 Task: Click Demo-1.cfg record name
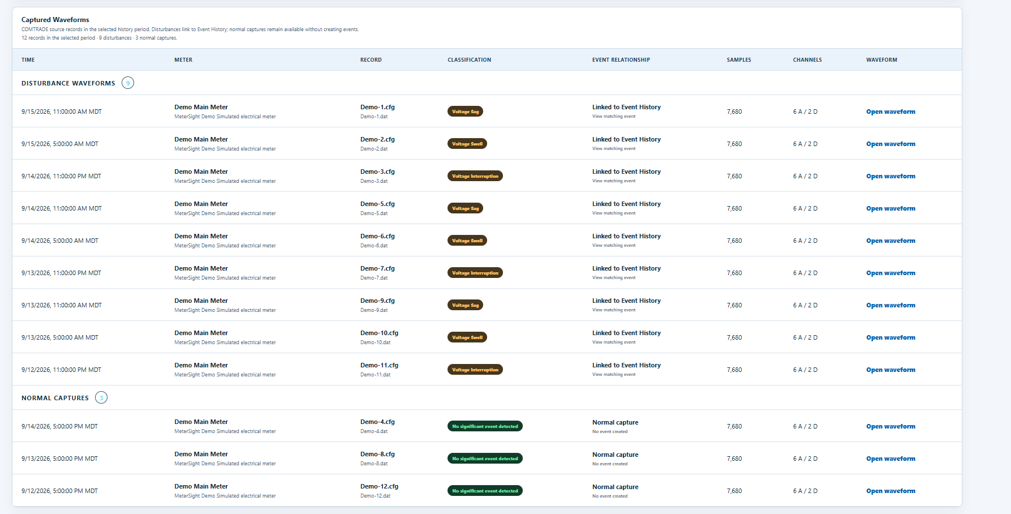pos(377,107)
